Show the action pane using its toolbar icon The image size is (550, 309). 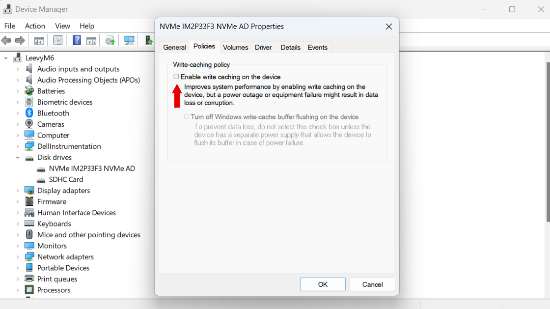(91, 40)
